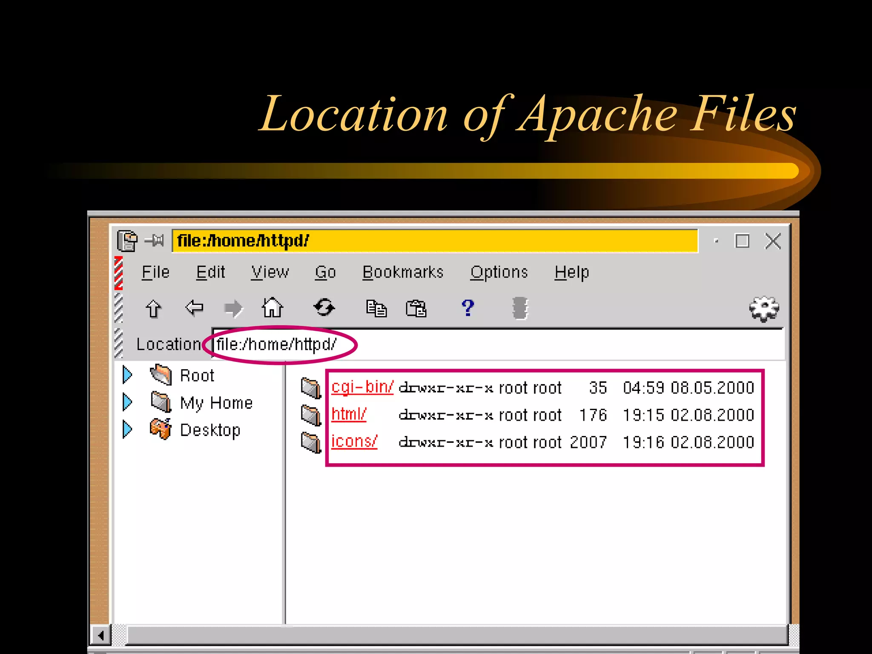Open the Options menu

pos(499,272)
